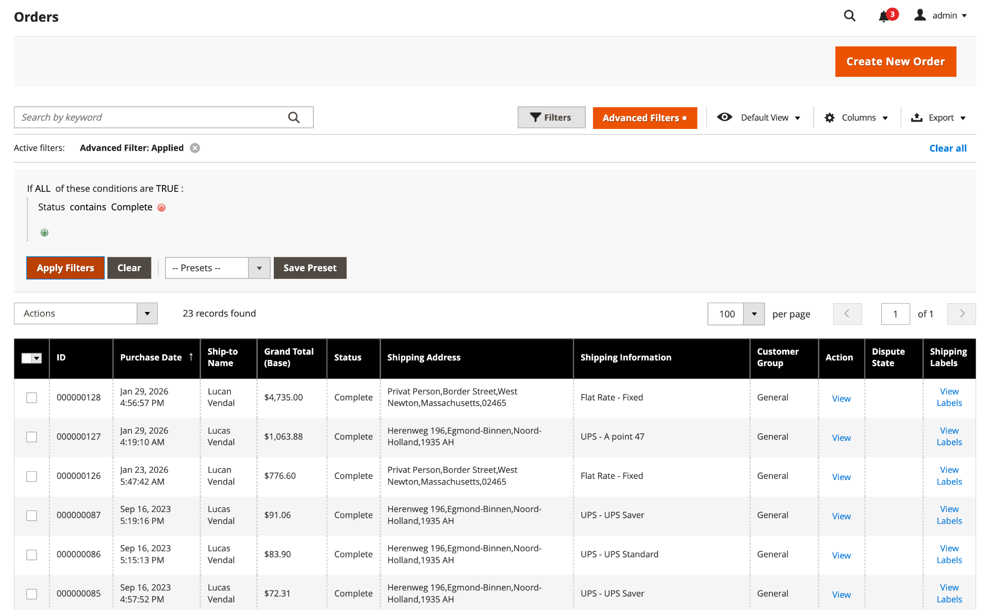This screenshot has height=610, width=990.
Task: Remove the Advanced Filter Applied chip
Action: coord(195,148)
